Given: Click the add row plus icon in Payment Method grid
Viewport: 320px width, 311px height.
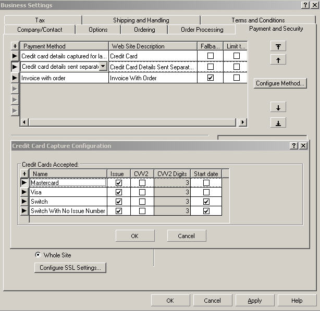Looking at the screenshot, I should tap(15, 46).
